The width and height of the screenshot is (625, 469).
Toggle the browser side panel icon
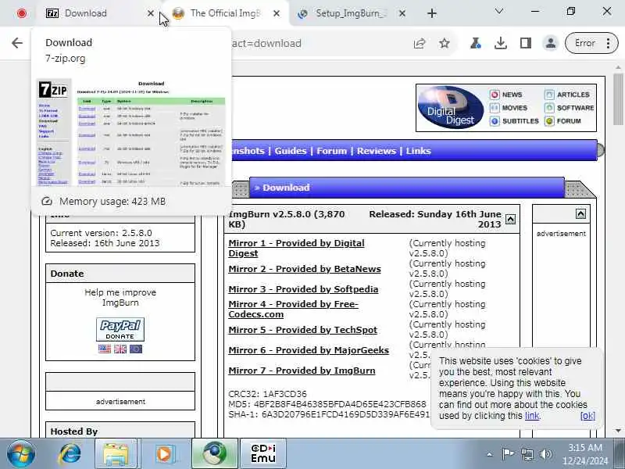(x=525, y=43)
